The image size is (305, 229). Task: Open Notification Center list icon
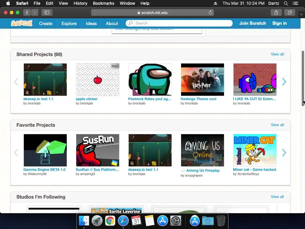[x=295, y=3]
